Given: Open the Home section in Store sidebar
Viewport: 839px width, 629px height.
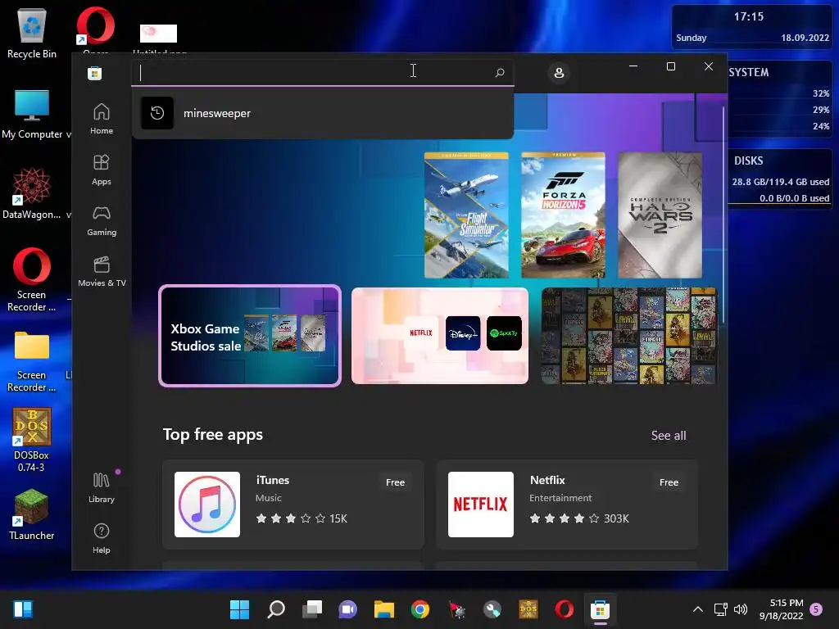Looking at the screenshot, I should tap(101, 119).
